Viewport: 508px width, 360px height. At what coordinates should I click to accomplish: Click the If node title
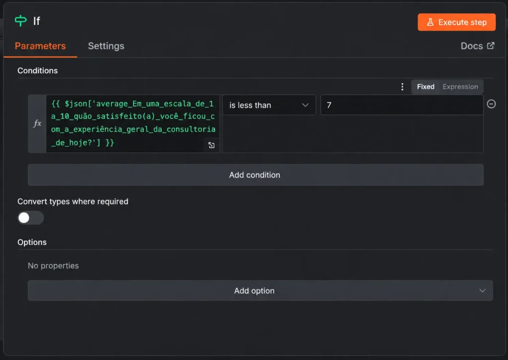click(37, 21)
